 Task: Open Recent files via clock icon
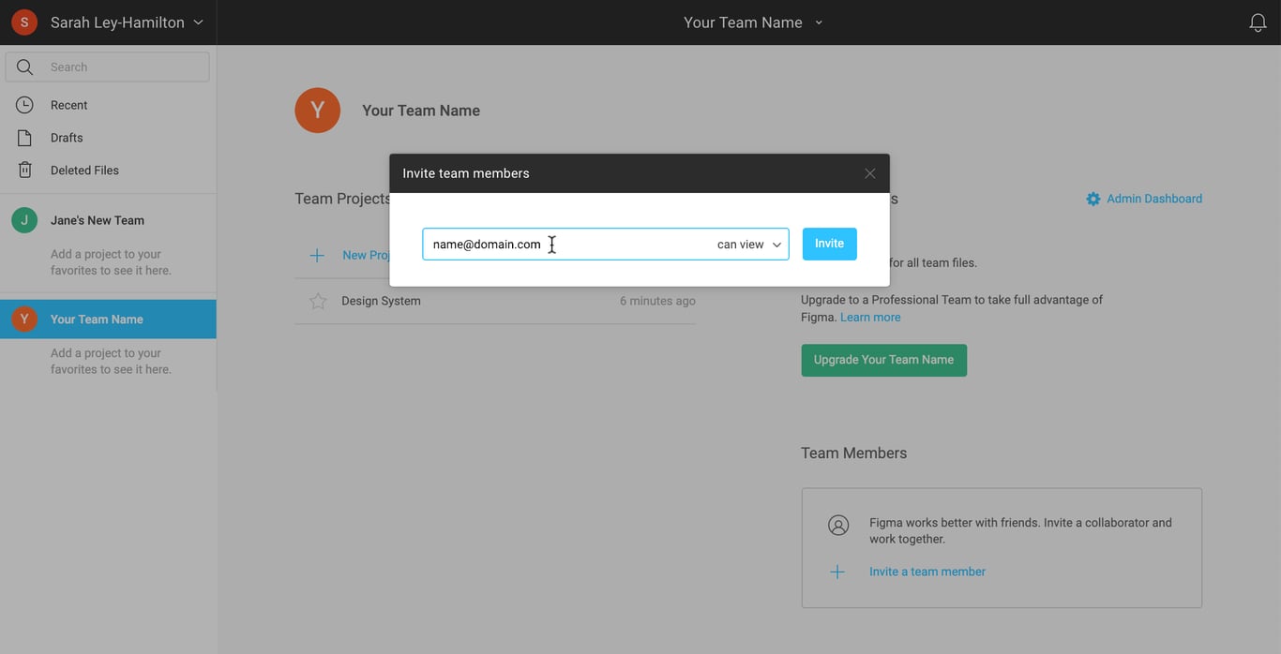pyautogui.click(x=24, y=105)
